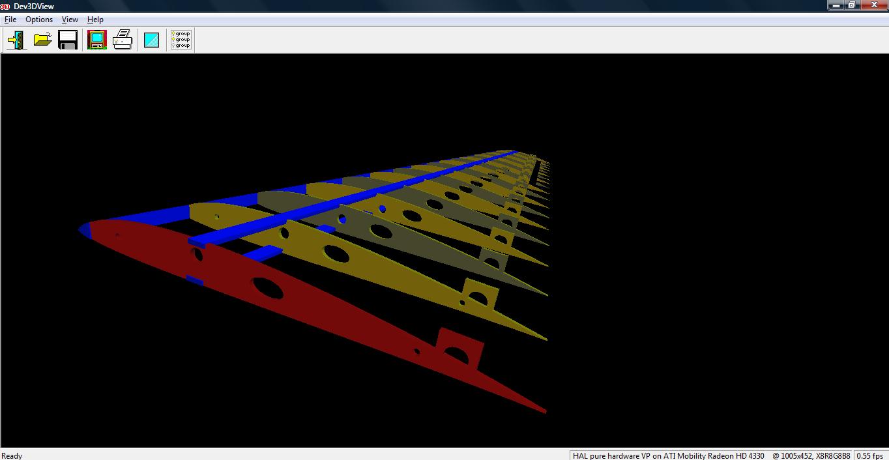The width and height of the screenshot is (889, 460).
Task: Open the groups list toolbar icon
Action: pyautogui.click(x=181, y=40)
